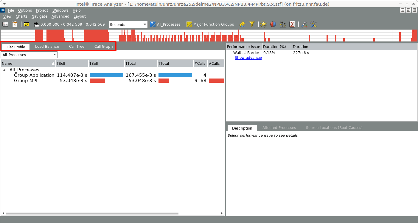Click the 9168 calls value
This screenshot has height=223, width=418.
point(200,81)
